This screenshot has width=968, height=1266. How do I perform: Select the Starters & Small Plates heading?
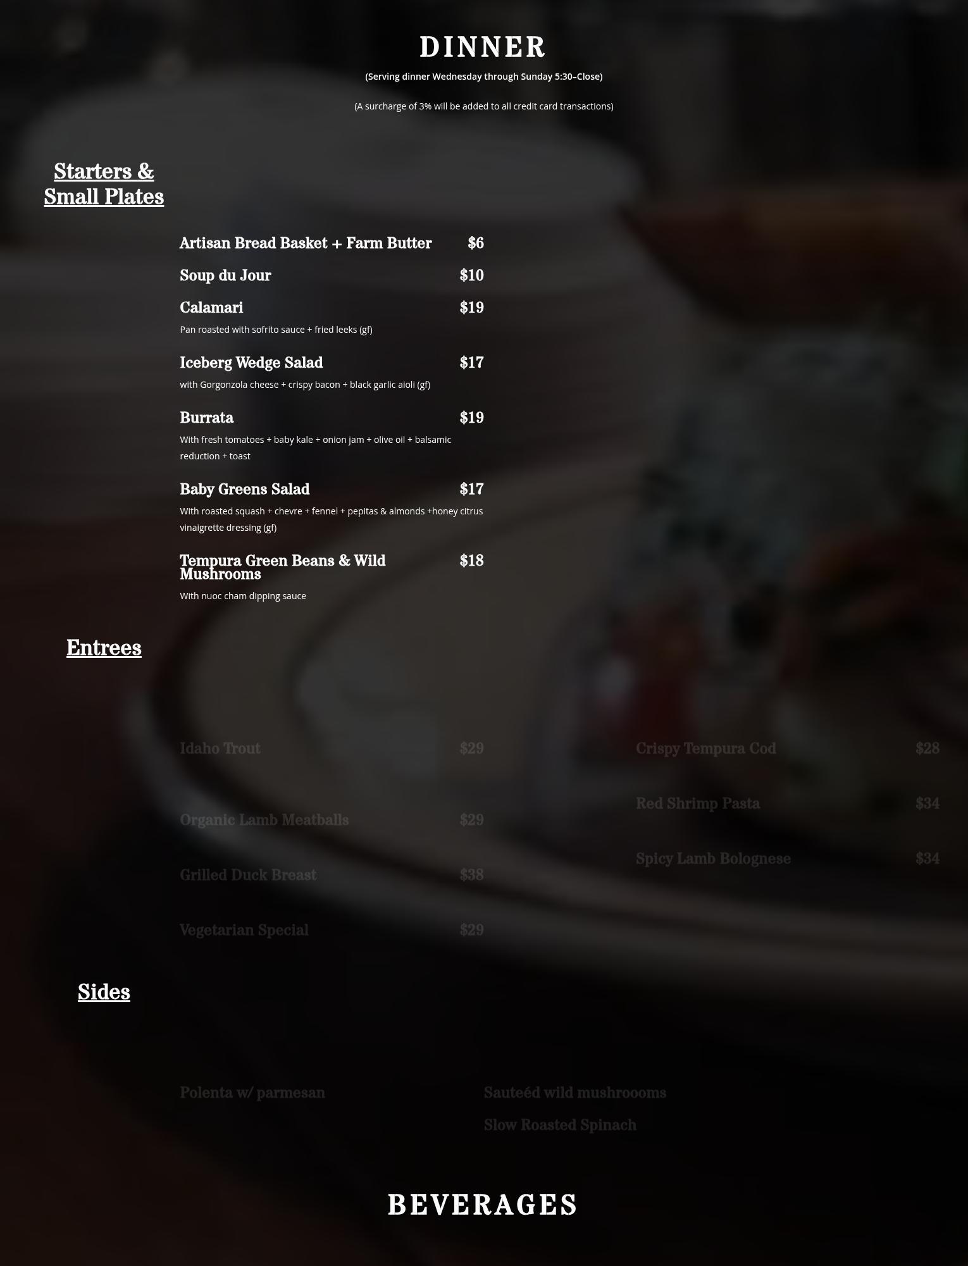(x=104, y=184)
